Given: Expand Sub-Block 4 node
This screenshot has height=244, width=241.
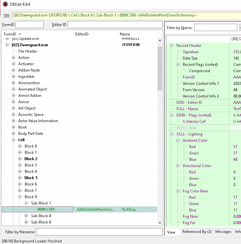Looking at the screenshot, I should (26, 216).
